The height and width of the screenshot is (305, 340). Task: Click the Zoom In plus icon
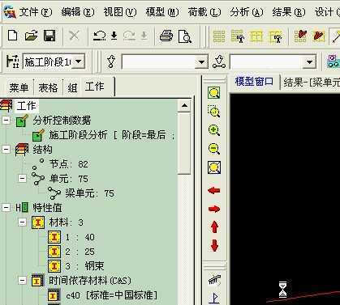pos(214,130)
